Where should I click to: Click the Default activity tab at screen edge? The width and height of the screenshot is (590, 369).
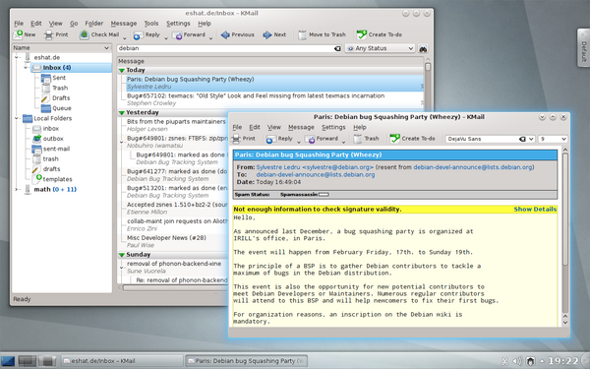[x=583, y=48]
